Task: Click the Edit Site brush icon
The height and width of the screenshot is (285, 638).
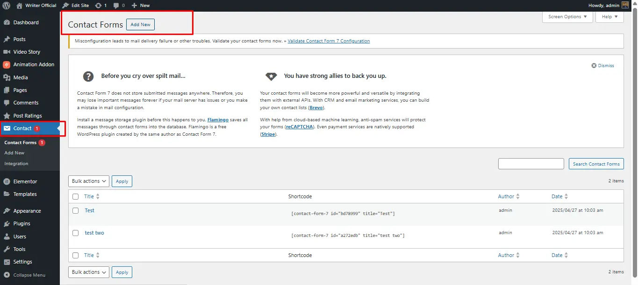Action: click(66, 5)
